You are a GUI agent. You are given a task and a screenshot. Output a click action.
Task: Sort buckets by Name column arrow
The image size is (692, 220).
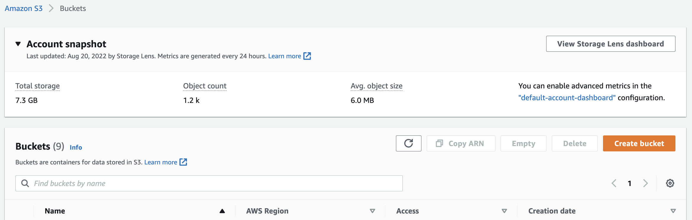pos(222,211)
